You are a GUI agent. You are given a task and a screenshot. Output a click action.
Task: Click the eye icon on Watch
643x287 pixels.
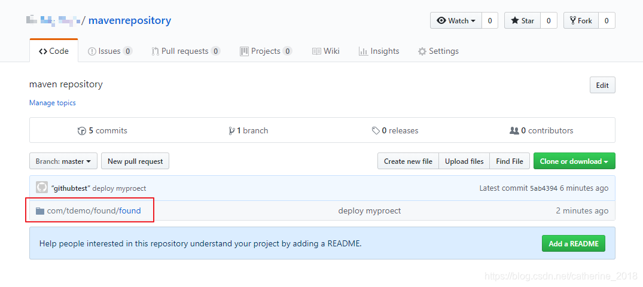[441, 20]
